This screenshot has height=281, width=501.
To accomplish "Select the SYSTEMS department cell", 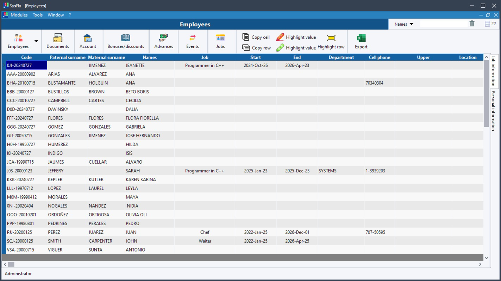I will [341, 171].
